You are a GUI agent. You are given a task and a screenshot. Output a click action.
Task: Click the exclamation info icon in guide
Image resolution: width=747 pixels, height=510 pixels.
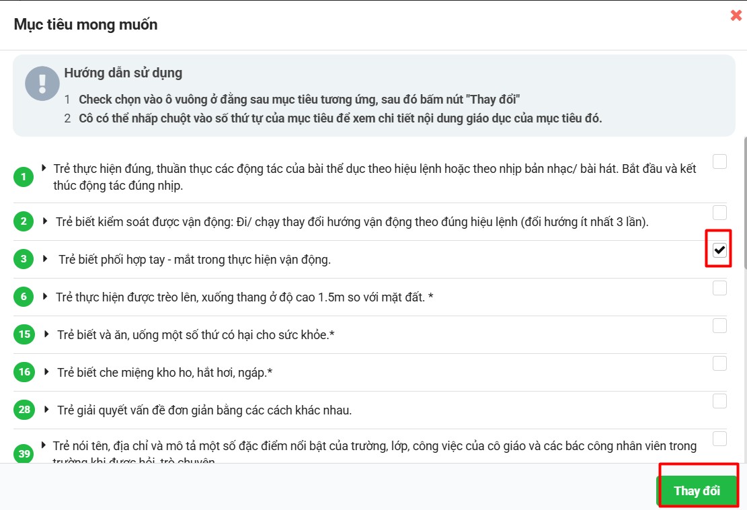click(x=42, y=83)
